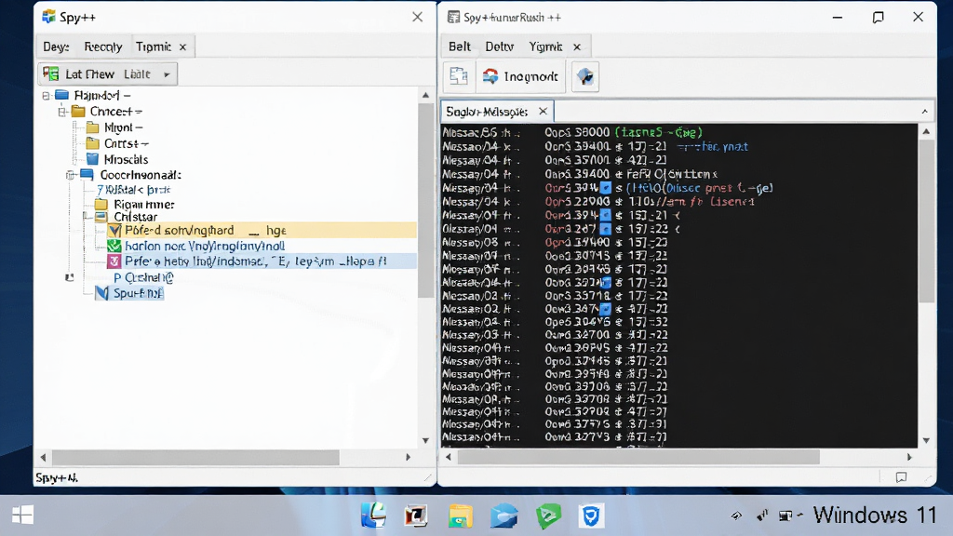The image size is (953, 536).
Task: Click the tree pane scroll-right arrow
Action: 408,457
